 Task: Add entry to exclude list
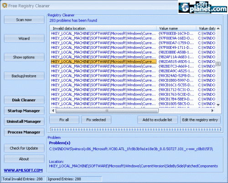coord(157,120)
